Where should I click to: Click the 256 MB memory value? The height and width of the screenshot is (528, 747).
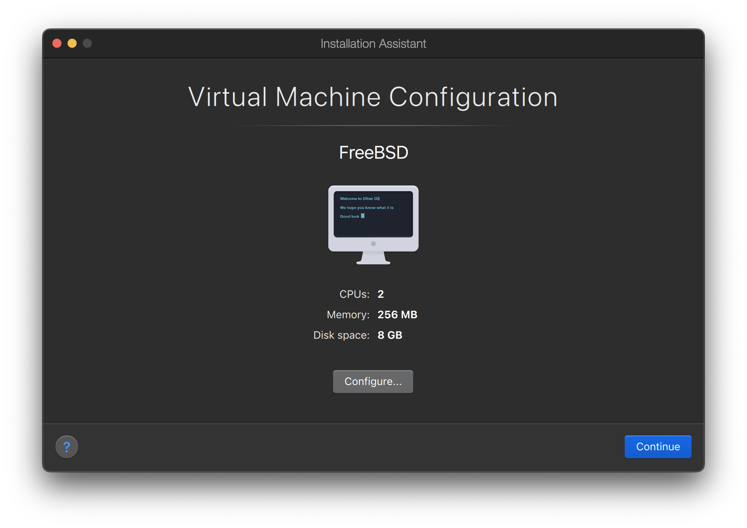(397, 314)
